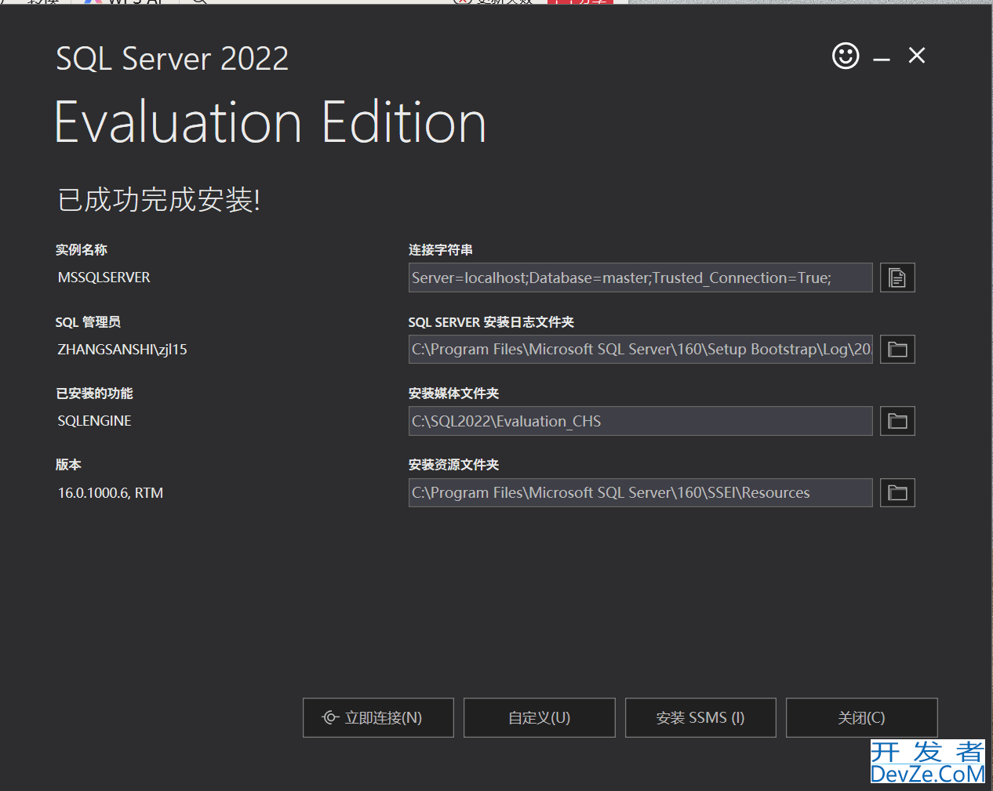Click the 关闭(C) button

coord(862,717)
